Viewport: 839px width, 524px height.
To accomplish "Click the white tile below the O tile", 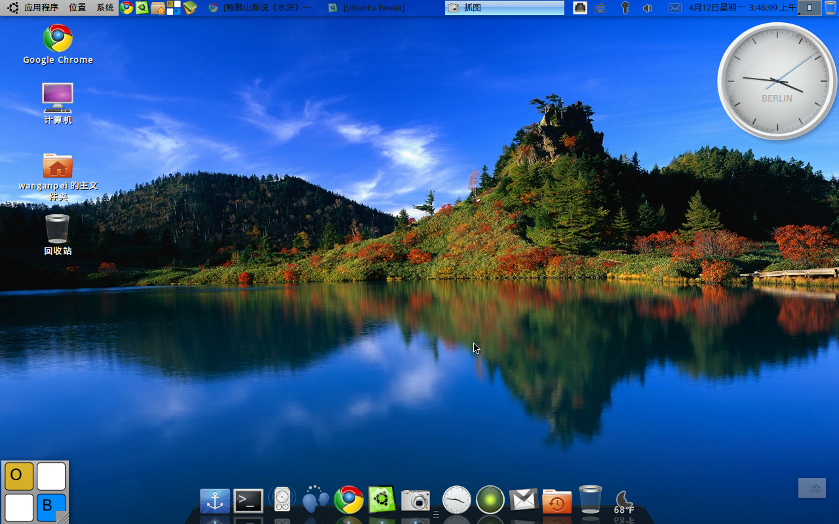I will point(19,508).
